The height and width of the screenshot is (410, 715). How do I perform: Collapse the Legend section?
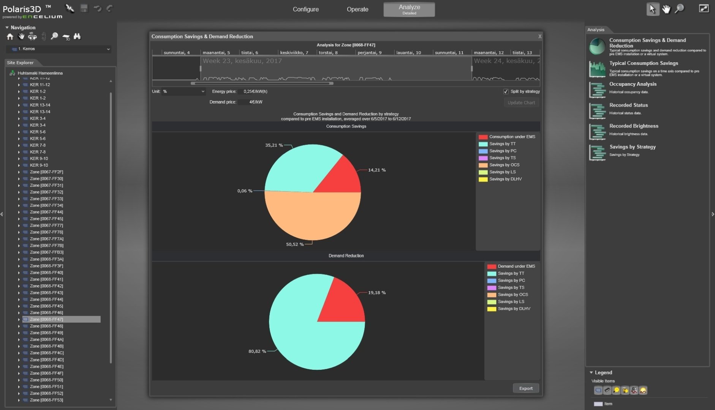[591, 372]
